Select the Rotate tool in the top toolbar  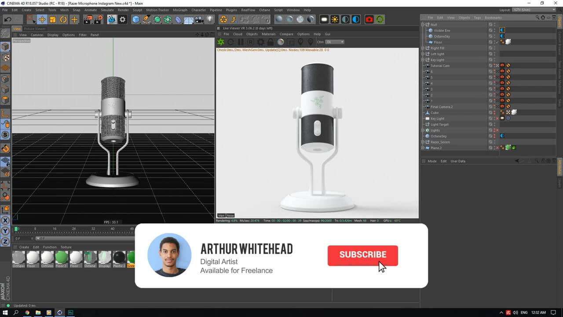click(63, 19)
